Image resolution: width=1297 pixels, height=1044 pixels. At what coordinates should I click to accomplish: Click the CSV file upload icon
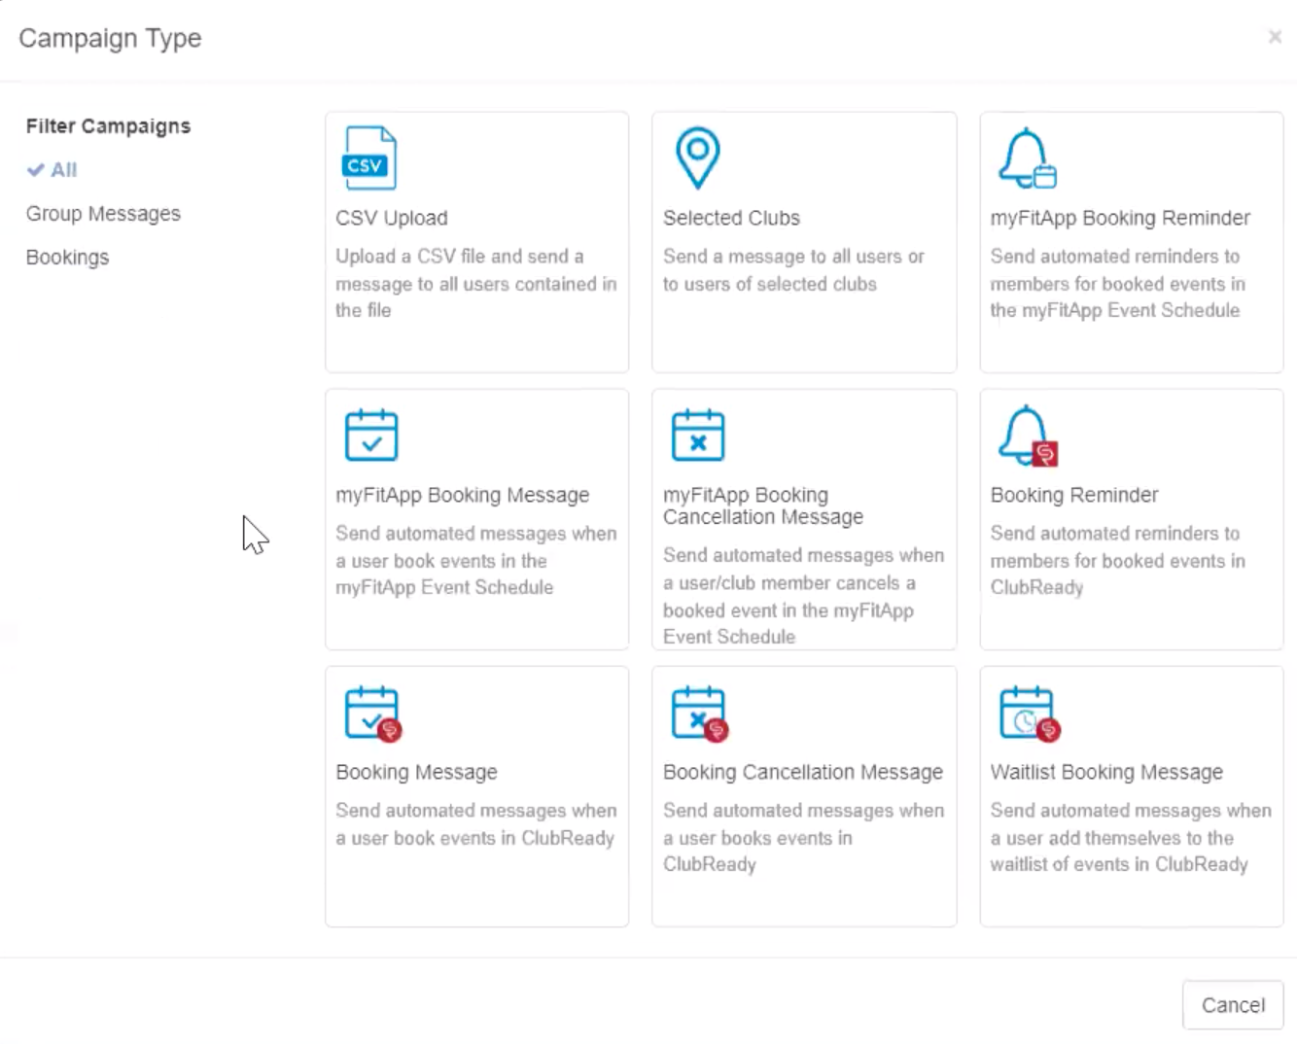tap(369, 158)
